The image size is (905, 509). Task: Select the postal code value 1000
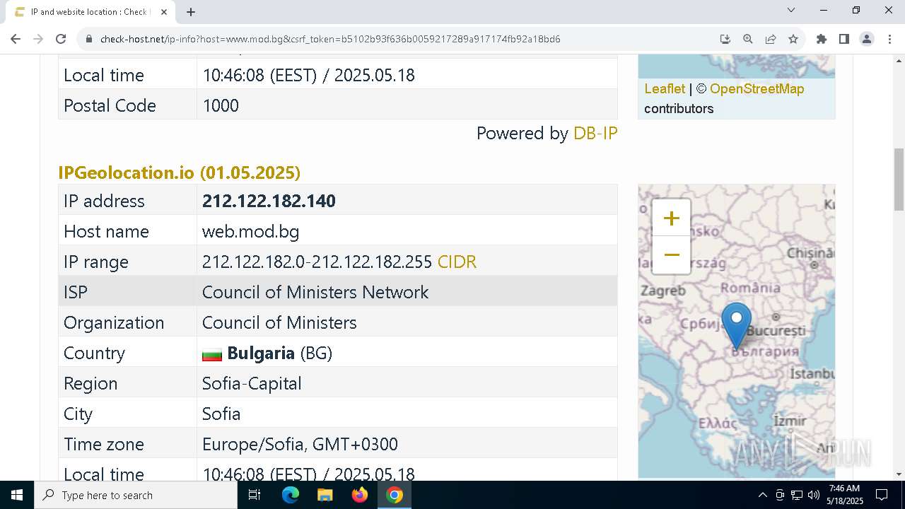pos(221,105)
